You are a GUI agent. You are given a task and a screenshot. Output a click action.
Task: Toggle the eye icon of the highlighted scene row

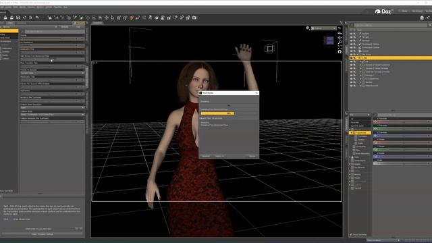[351, 58]
